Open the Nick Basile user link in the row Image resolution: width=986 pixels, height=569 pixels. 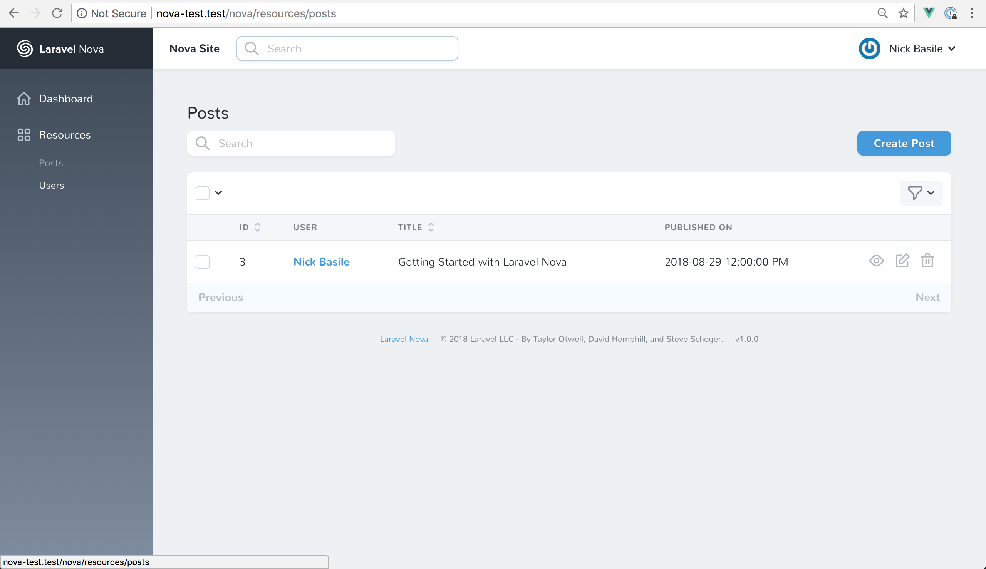pyautogui.click(x=321, y=262)
